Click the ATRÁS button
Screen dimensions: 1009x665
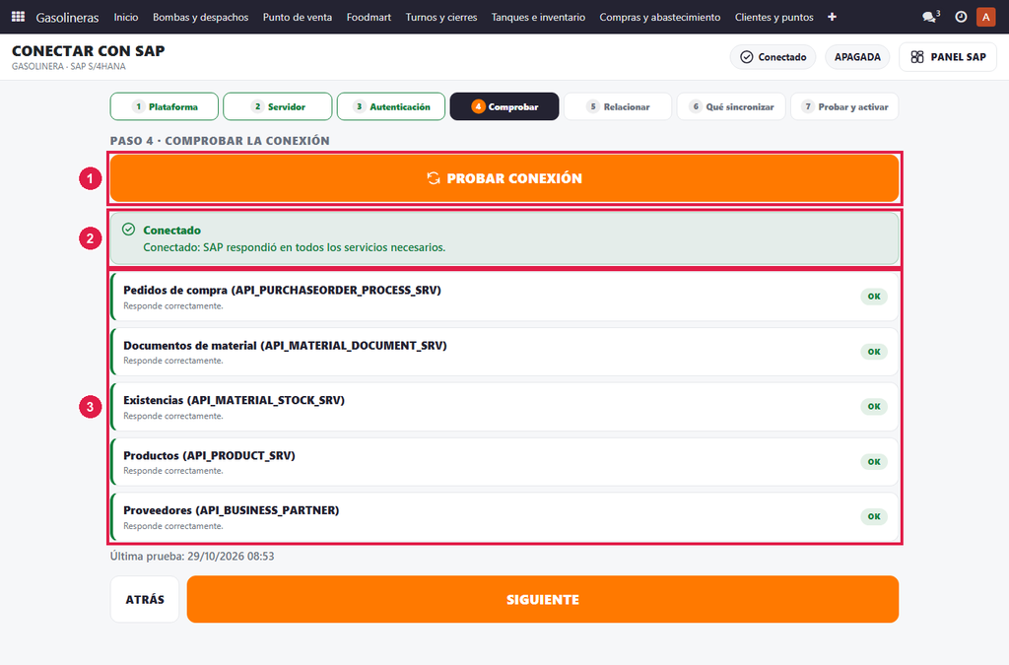click(x=145, y=599)
